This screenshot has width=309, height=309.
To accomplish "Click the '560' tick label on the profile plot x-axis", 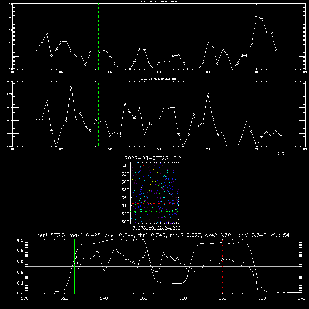I will click(x=143, y=298).
